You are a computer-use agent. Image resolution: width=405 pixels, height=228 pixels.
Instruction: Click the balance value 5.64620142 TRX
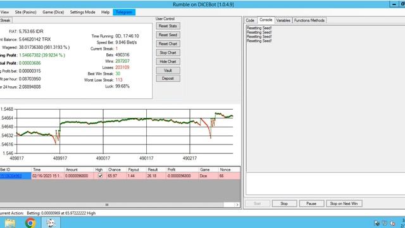pyautogui.click(x=35, y=39)
